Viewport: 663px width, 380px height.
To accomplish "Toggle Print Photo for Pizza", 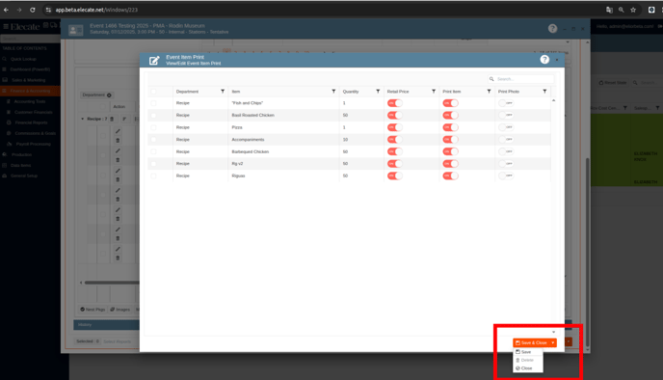I will click(x=506, y=127).
